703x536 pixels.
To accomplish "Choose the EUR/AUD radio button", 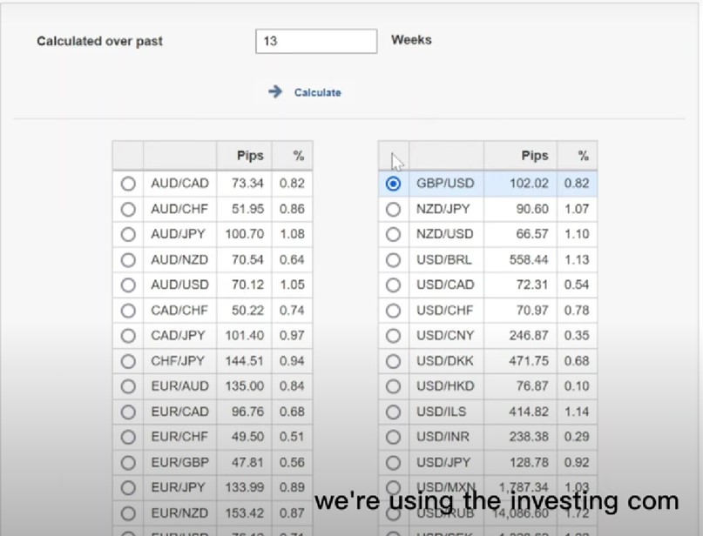I will point(128,386).
